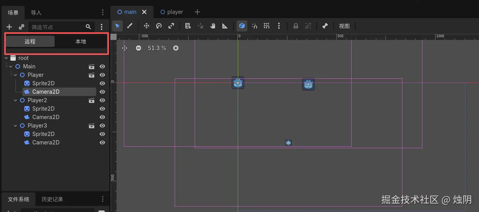Hide Sprite2D under Player
The height and width of the screenshot is (212, 479).
[x=102, y=83]
